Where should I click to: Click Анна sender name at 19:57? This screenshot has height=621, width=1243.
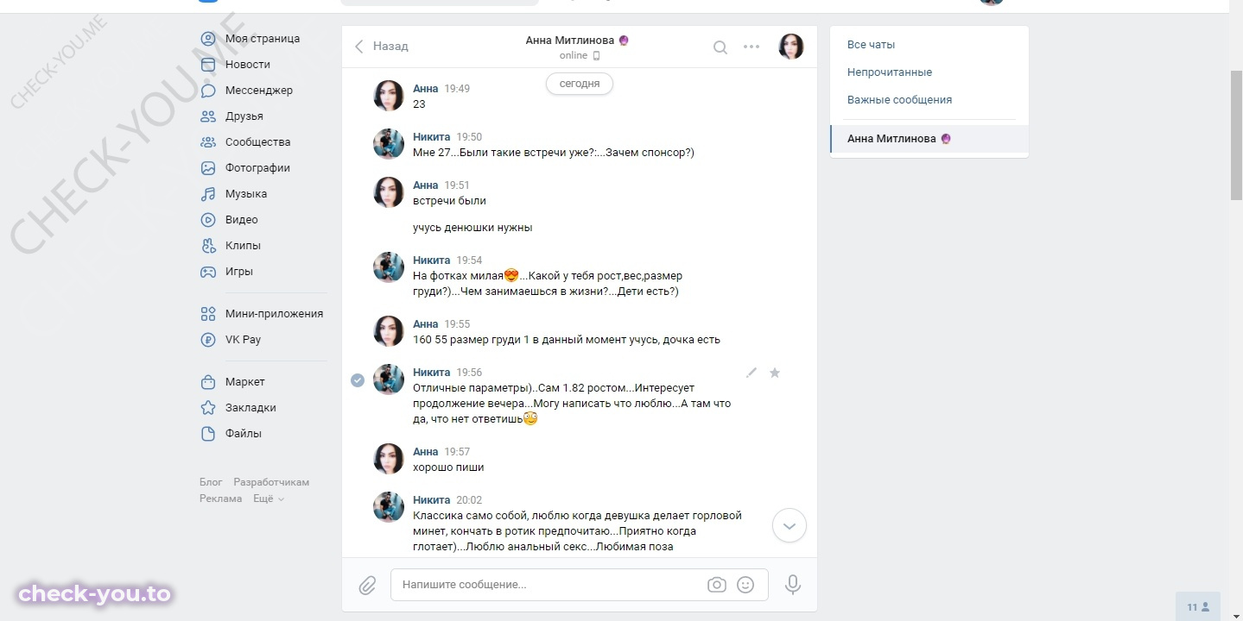coord(426,452)
